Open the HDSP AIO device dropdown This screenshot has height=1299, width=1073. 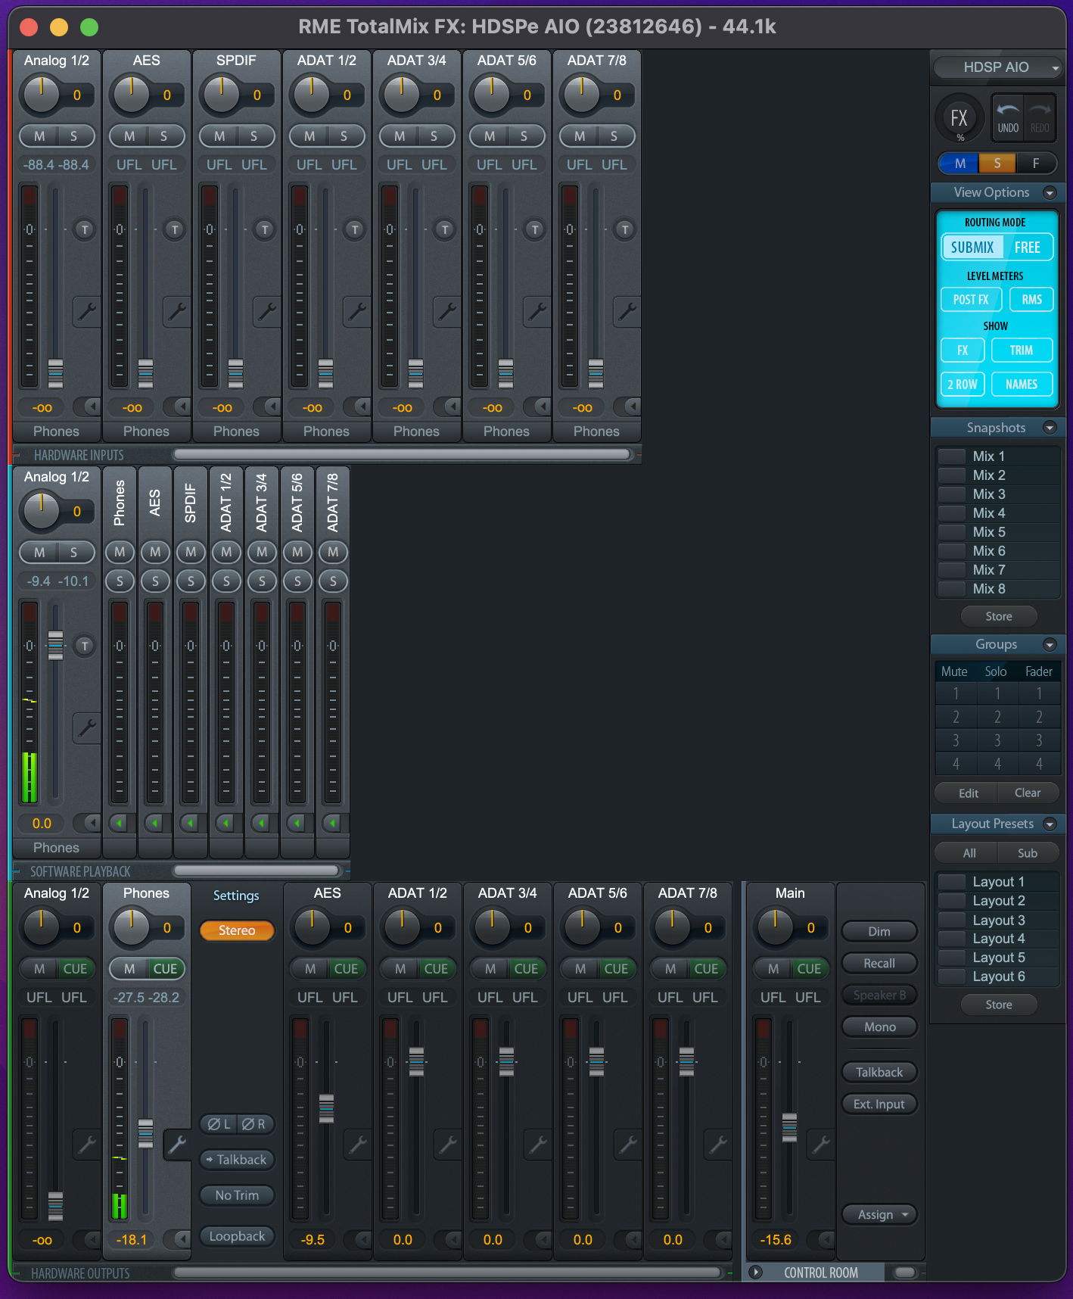click(997, 67)
